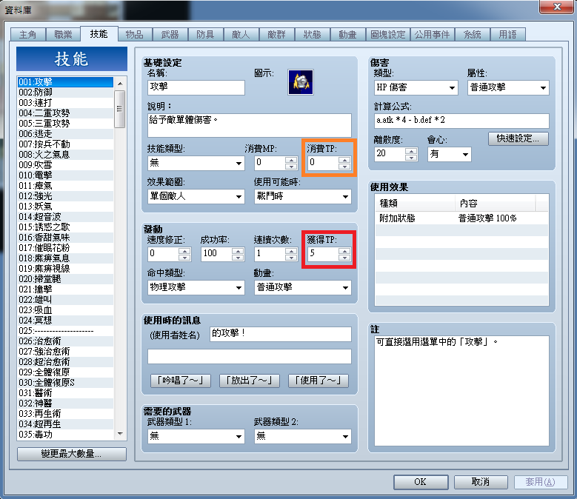Open the 用語 tab
The height and width of the screenshot is (499, 577).
[508, 35]
